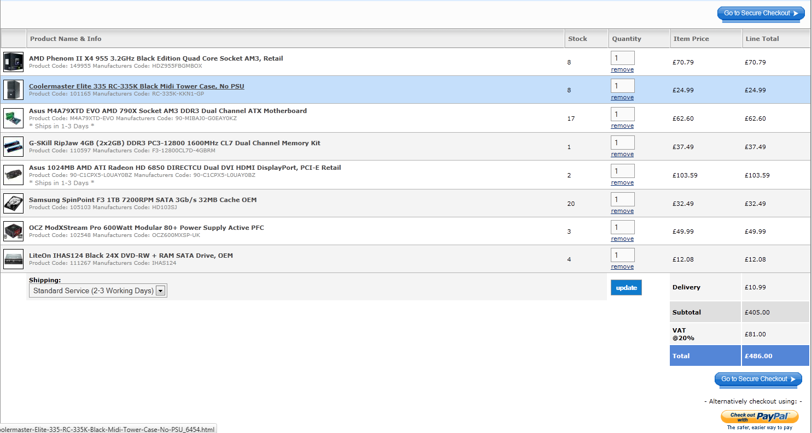The image size is (812, 433).
Task: Click the LiteOn DVD-RW drive thumbnail
Action: click(x=13, y=259)
